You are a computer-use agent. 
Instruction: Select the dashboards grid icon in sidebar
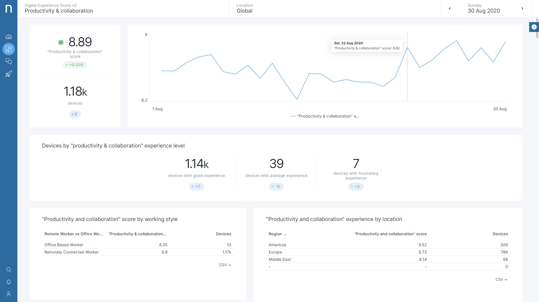click(x=9, y=49)
